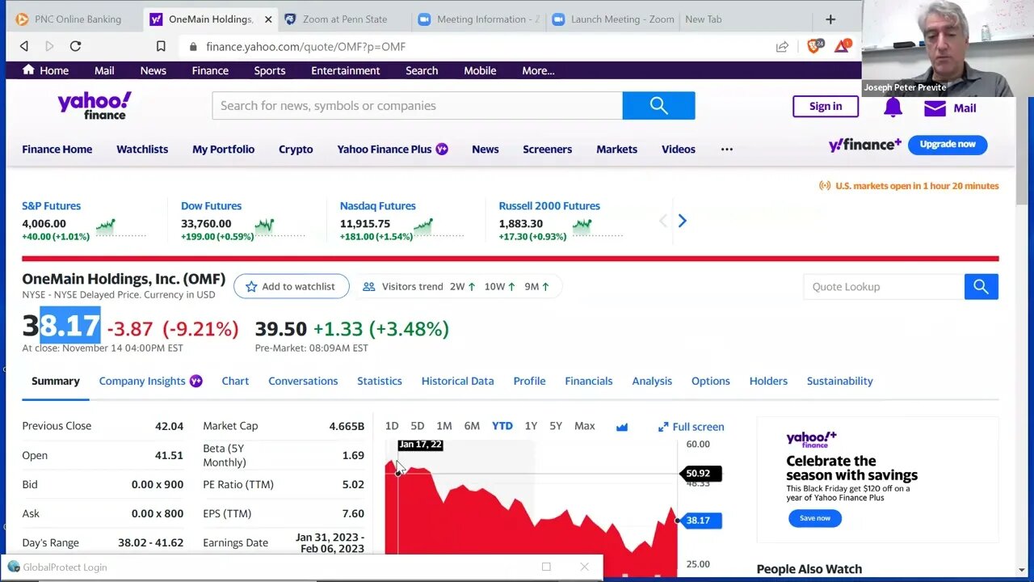1034x582 pixels.
Task: Open Screeners menu
Action: [x=547, y=149]
